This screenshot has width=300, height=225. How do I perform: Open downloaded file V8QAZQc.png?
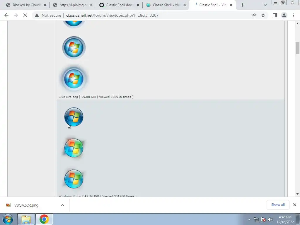pos(26,205)
